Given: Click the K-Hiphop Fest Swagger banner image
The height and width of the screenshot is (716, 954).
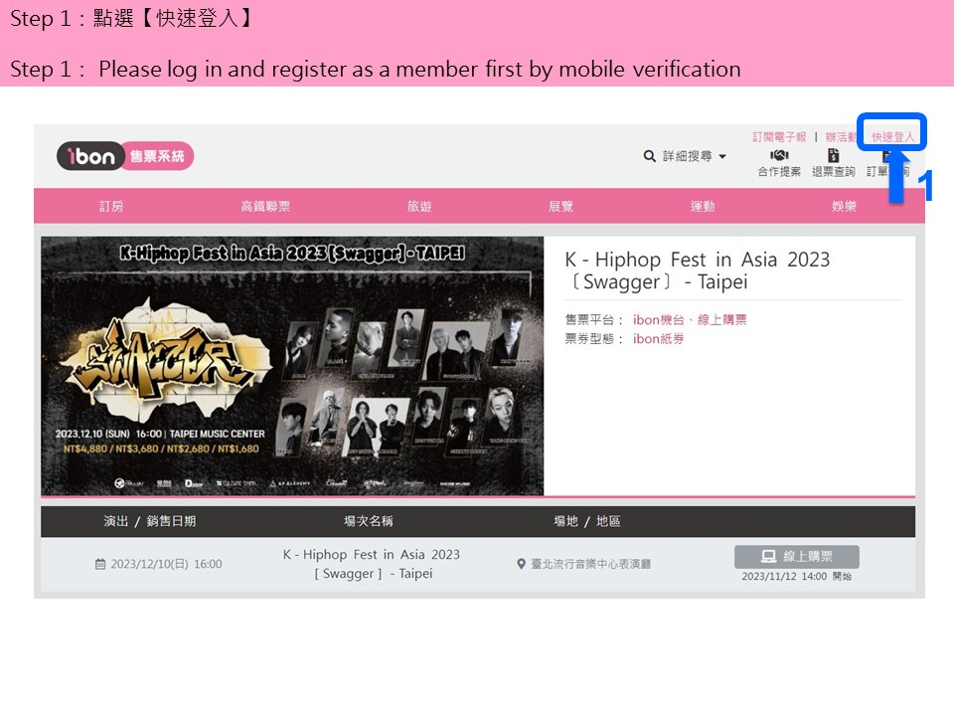Looking at the screenshot, I should [x=292, y=366].
